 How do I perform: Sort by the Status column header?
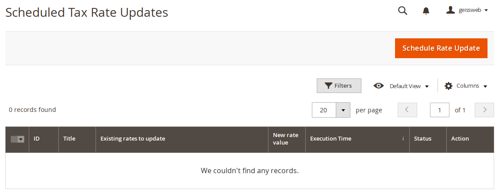click(428, 138)
